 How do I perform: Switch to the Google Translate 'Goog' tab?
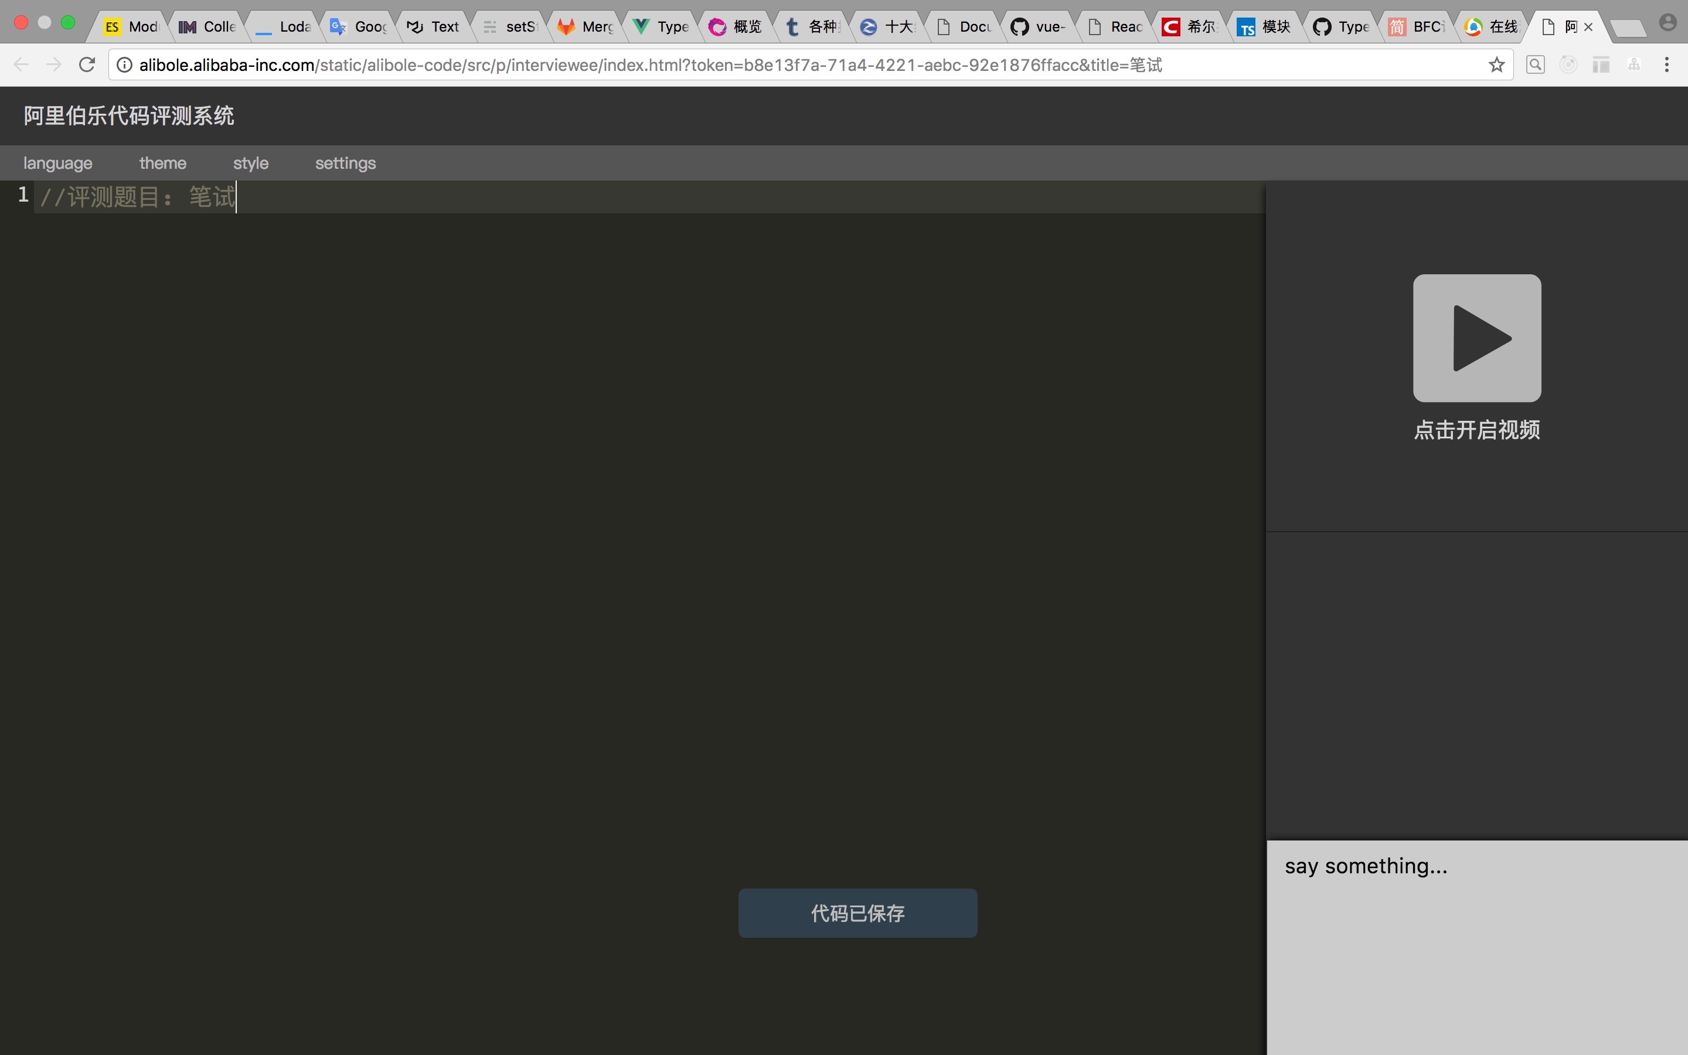359,26
